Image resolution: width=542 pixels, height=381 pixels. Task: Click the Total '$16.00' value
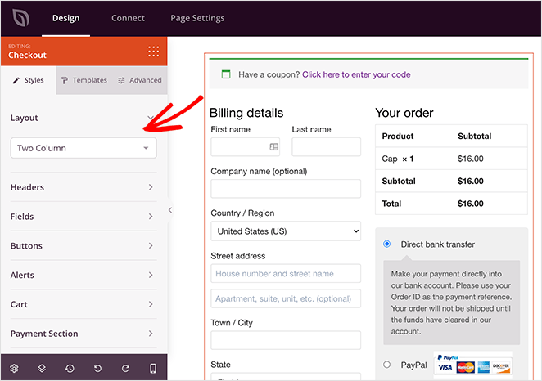(x=471, y=204)
